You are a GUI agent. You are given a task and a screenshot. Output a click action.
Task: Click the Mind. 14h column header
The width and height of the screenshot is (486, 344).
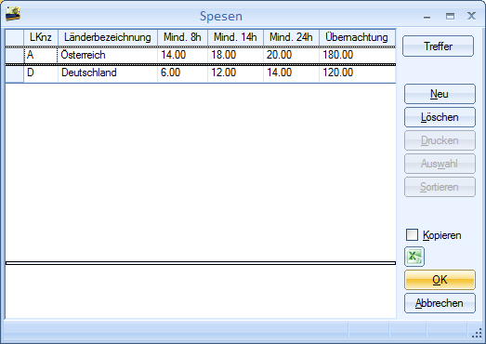click(235, 37)
